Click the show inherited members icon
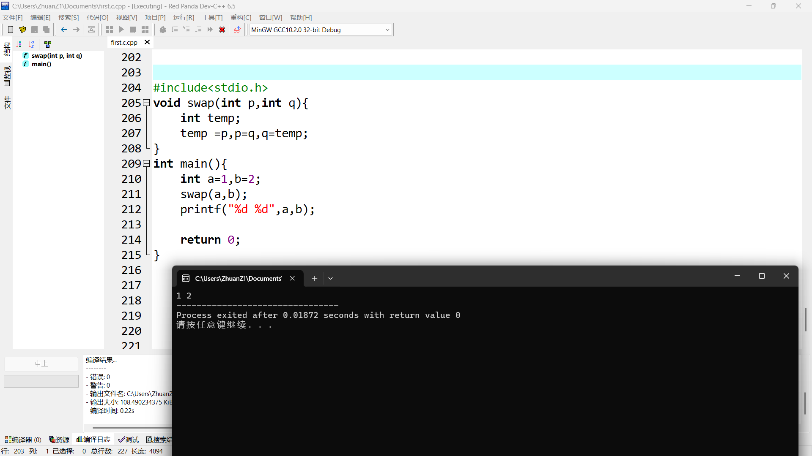Screen dimensions: 812x456 tap(48, 44)
